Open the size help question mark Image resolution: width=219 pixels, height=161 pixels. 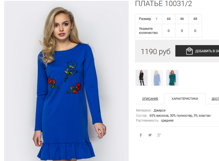click(156, 19)
